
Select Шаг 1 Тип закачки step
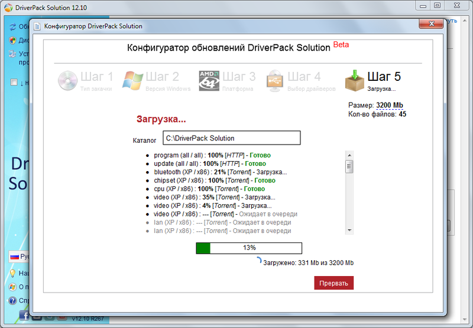[x=85, y=81]
